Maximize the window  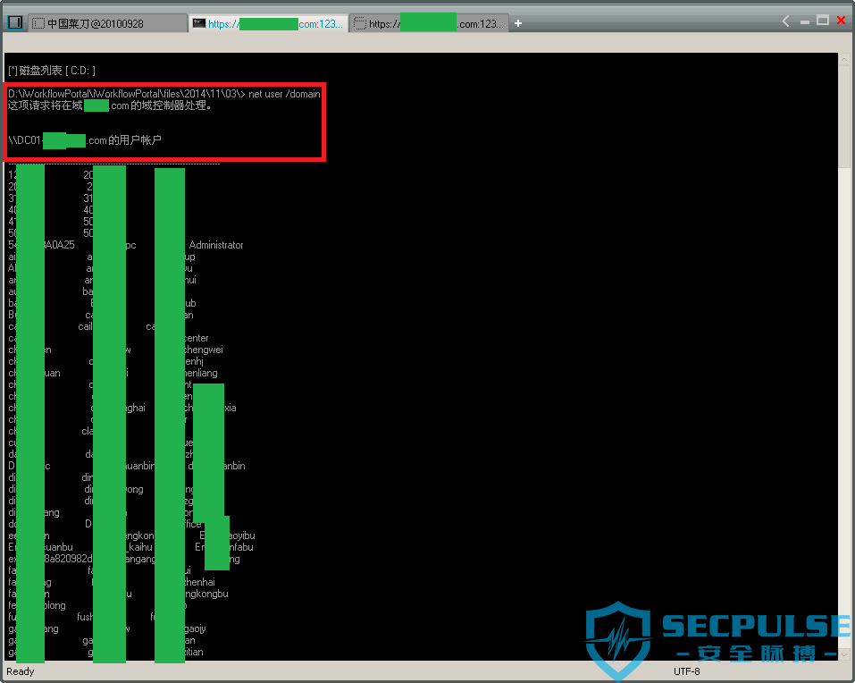(x=823, y=21)
